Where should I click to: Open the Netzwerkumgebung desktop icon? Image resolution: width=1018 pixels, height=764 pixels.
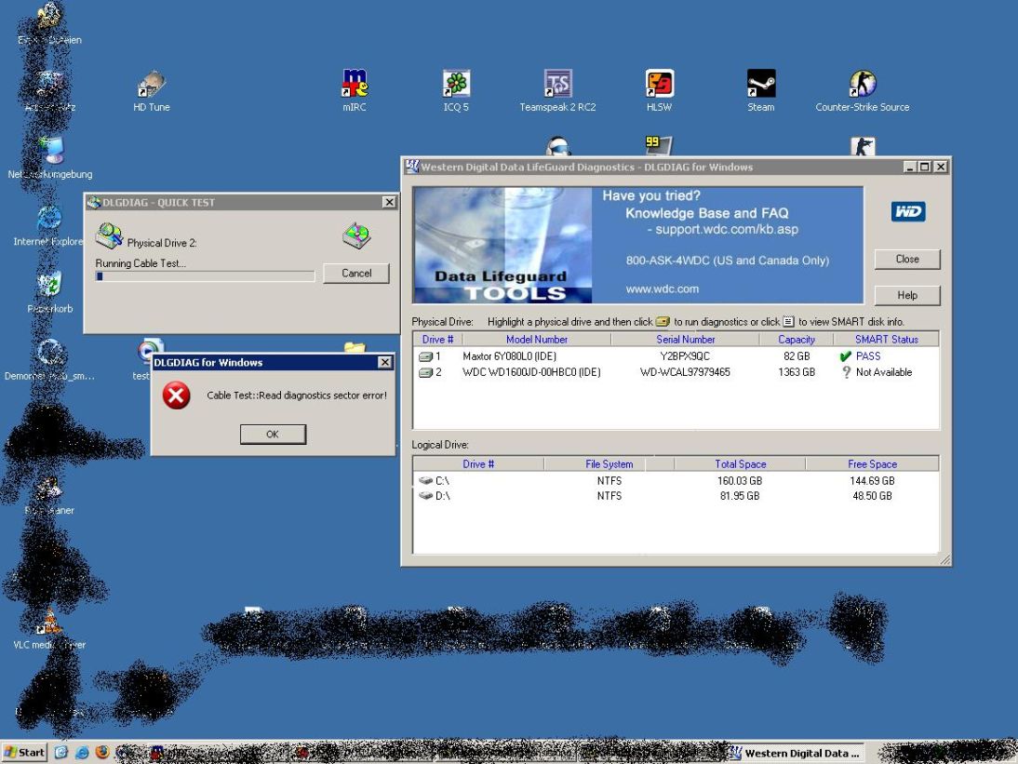point(50,158)
